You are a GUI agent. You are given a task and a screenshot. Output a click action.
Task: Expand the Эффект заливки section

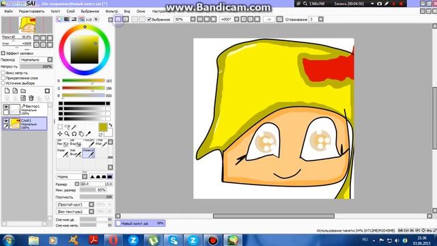pyautogui.click(x=3, y=53)
